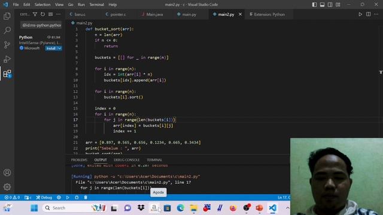383x215 pixels.
Task: Open the Explorer view in activity bar
Action: [x=7, y=16]
